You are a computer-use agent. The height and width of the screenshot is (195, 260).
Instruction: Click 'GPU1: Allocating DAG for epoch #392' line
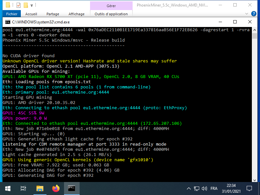61,170
